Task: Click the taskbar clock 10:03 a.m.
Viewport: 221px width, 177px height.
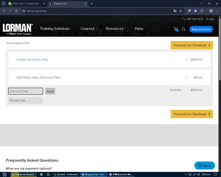Action: pyautogui.click(x=206, y=175)
